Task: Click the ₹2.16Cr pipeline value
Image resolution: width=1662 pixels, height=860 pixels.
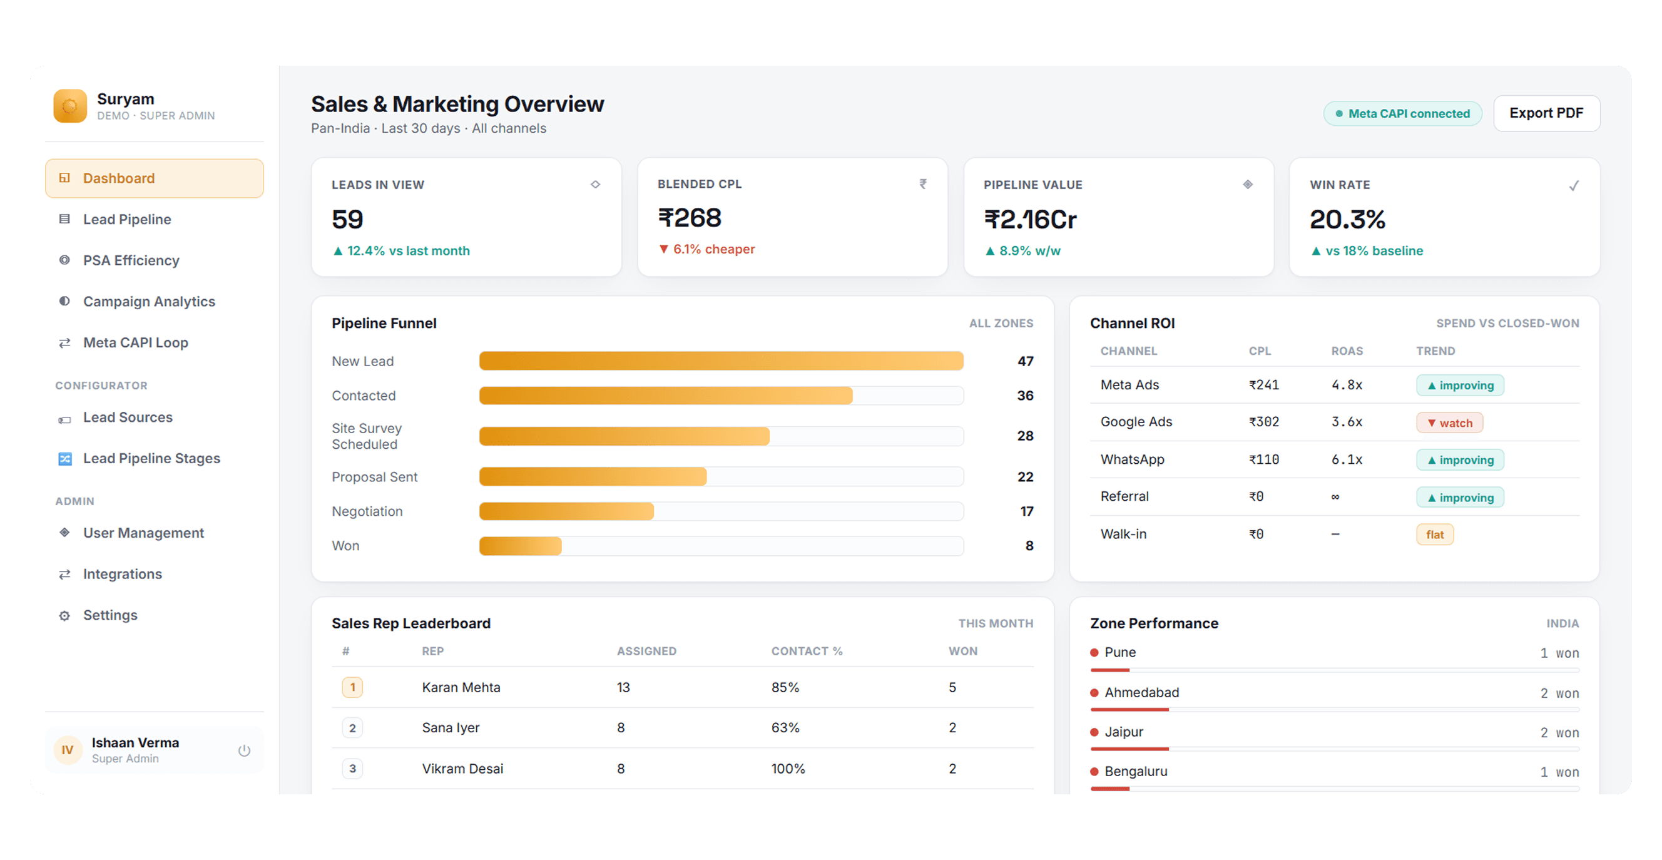Action: 1030,220
